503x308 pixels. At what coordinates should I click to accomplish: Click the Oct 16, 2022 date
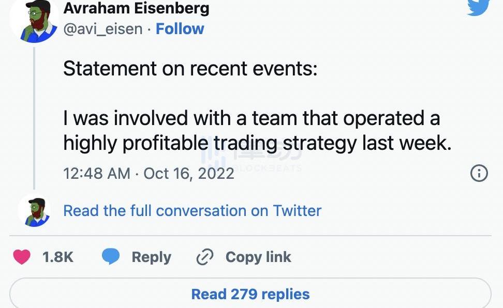pos(188,174)
